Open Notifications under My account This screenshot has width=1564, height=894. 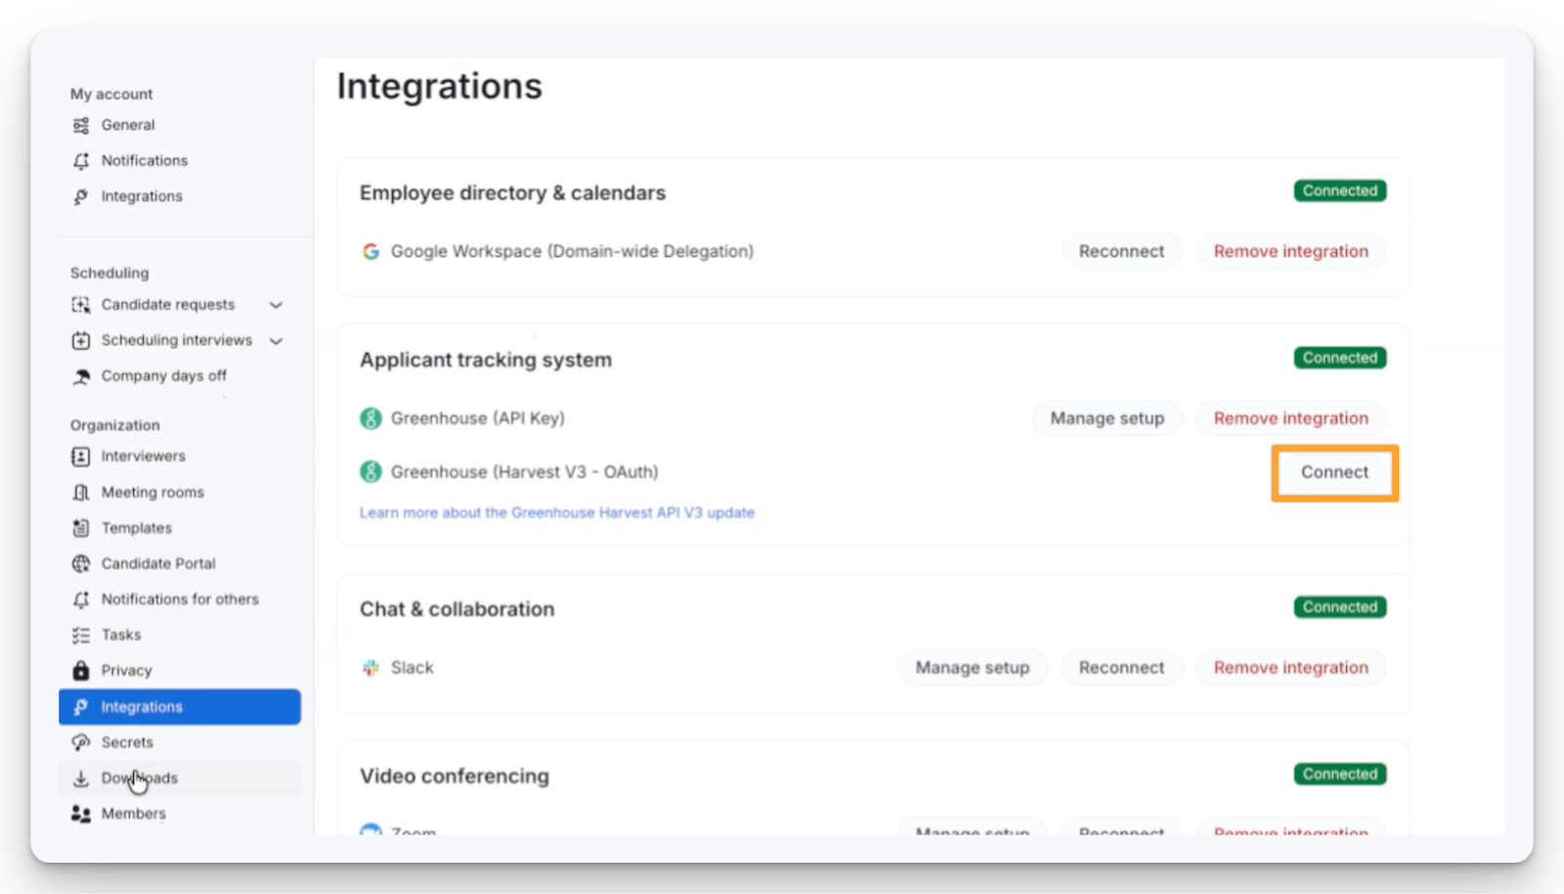pyautogui.click(x=144, y=160)
